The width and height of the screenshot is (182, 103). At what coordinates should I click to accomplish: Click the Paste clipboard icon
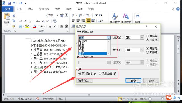click(7, 16)
